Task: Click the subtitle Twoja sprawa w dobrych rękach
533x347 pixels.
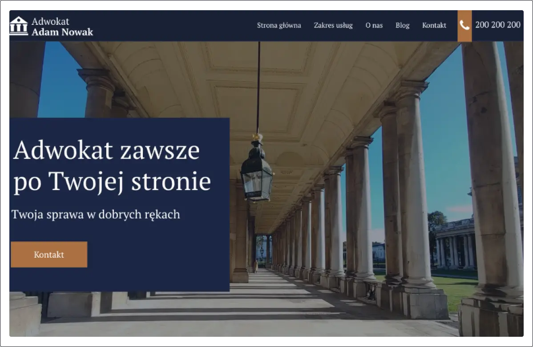Action: tap(96, 215)
